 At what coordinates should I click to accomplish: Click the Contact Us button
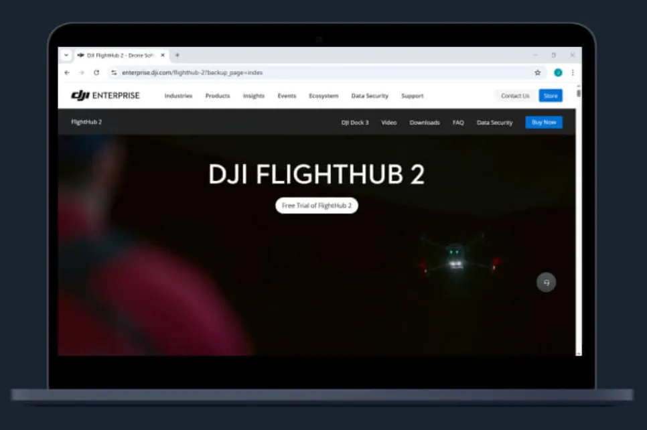click(x=514, y=95)
